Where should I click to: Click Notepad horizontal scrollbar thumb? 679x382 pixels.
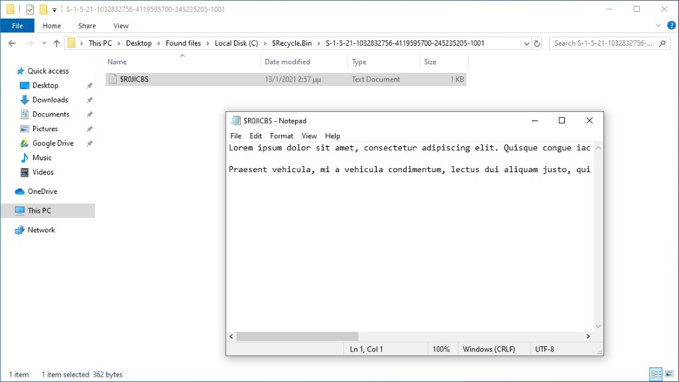click(x=297, y=336)
